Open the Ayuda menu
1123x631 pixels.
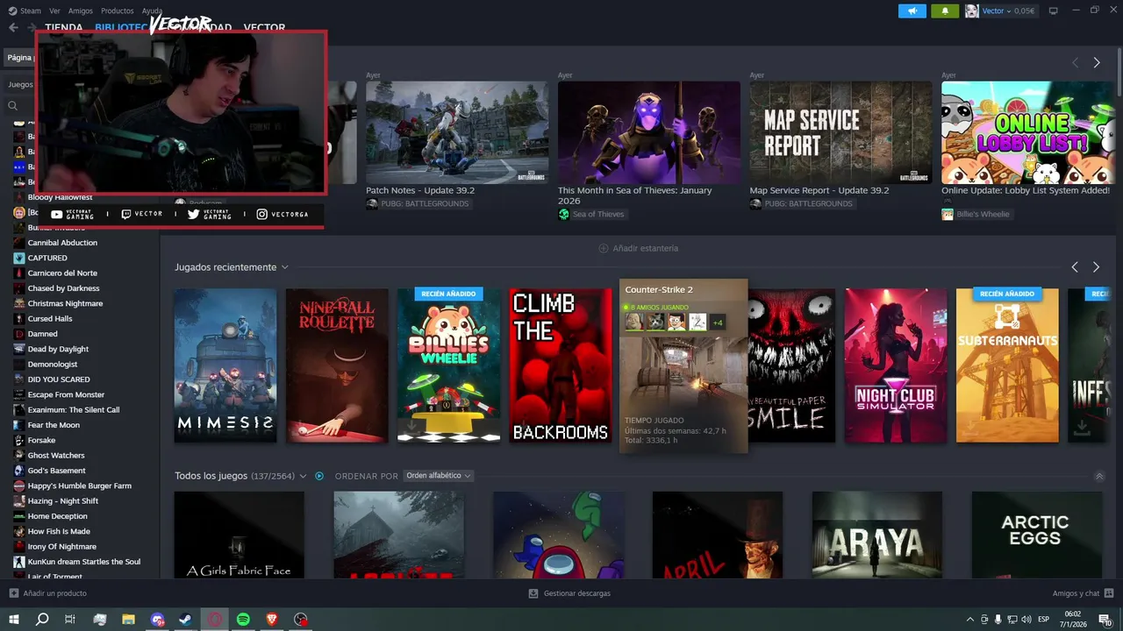pos(152,11)
